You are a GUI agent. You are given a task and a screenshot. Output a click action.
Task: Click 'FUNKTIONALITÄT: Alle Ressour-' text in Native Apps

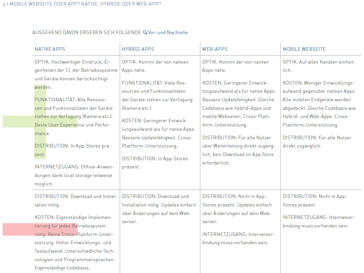[71, 100]
